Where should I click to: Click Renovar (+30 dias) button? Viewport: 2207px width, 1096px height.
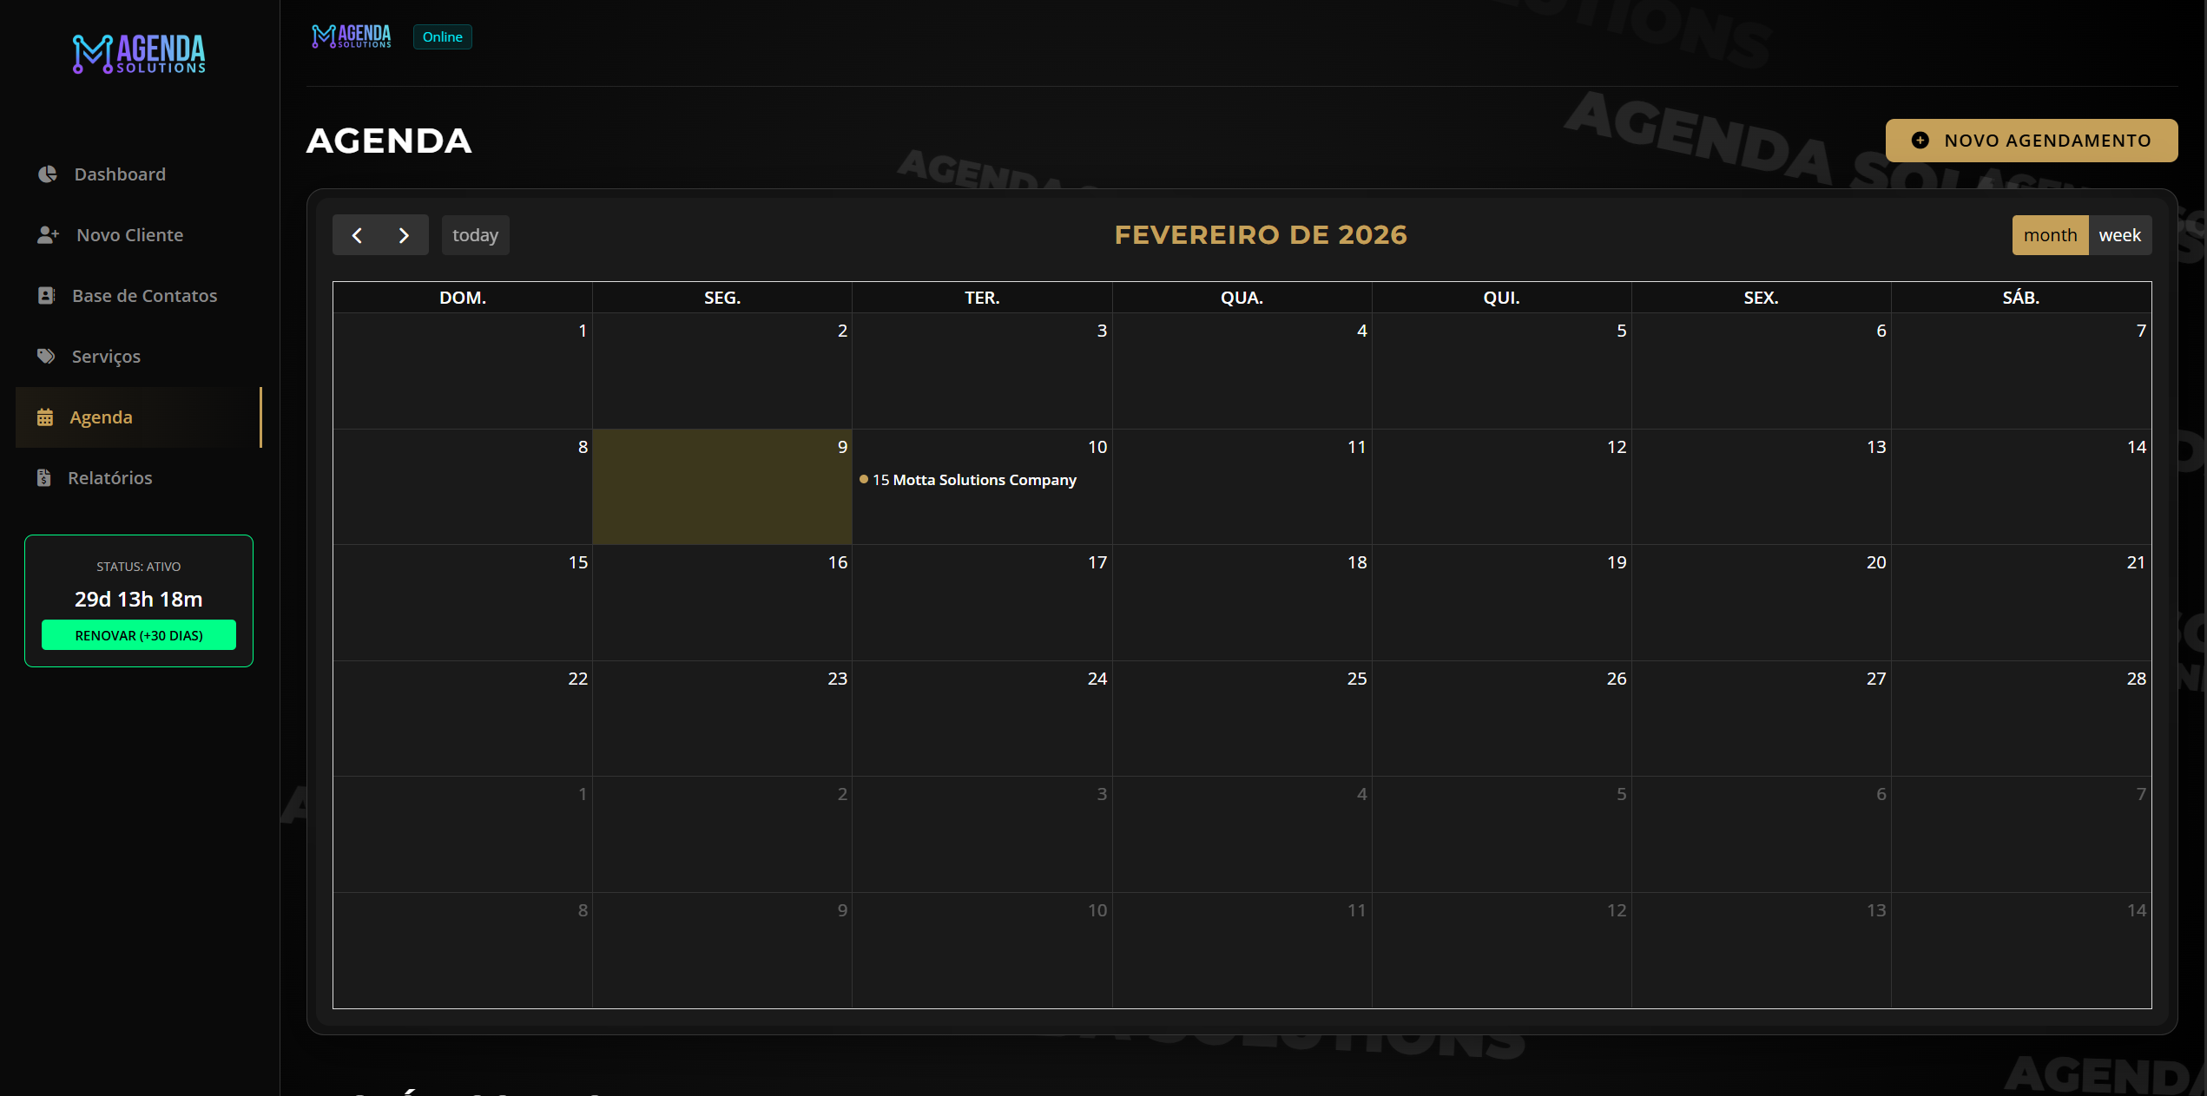point(138,634)
